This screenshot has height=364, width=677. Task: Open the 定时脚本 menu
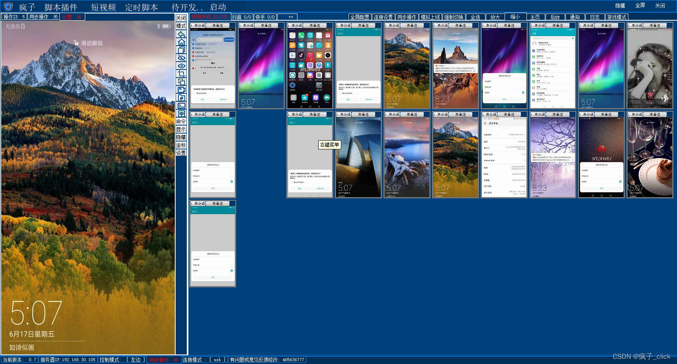142,7
